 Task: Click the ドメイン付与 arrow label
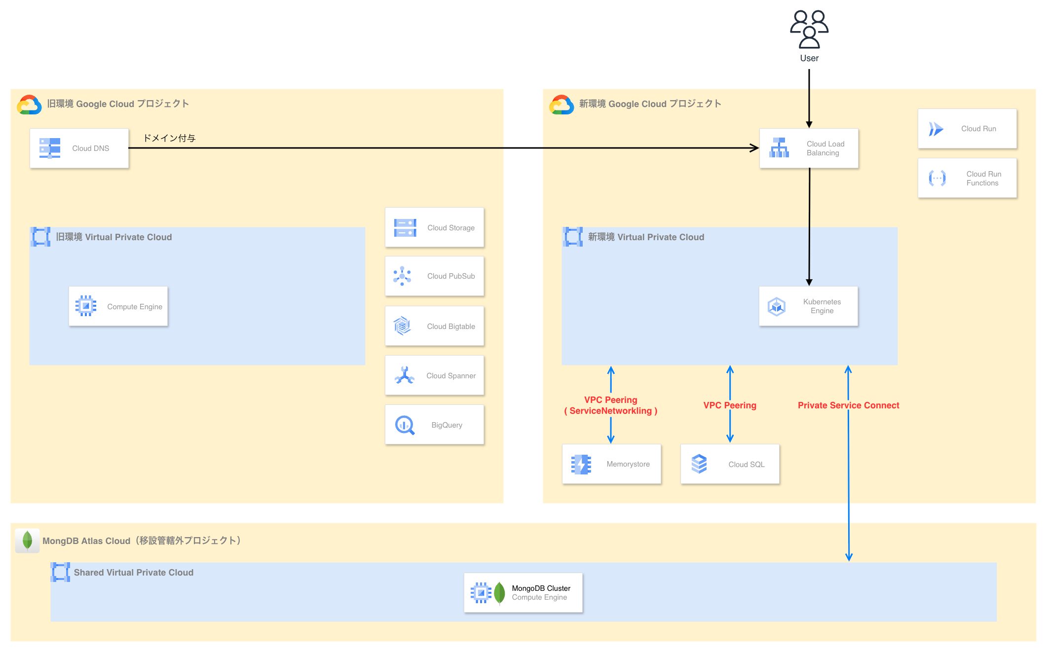click(x=169, y=138)
